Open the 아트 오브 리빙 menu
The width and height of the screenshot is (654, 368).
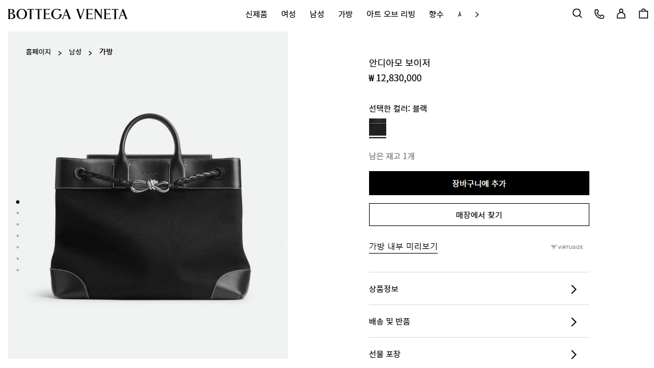390,14
